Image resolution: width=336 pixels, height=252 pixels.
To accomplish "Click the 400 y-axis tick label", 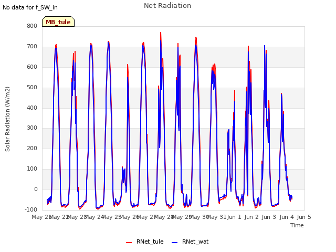I will 32,108.
